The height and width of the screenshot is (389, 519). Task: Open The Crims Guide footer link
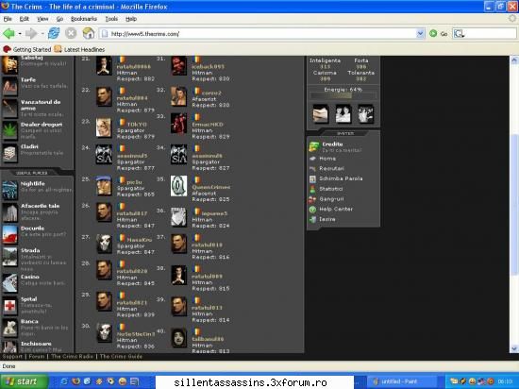point(121,357)
